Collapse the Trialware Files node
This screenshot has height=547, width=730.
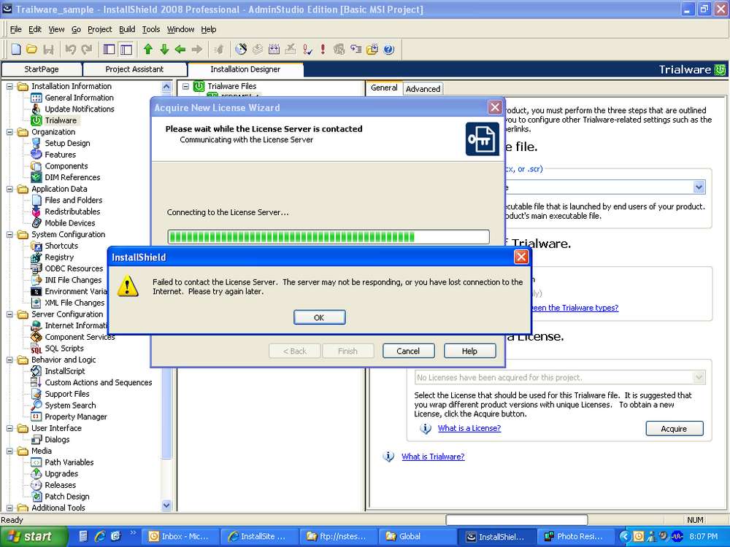click(186, 86)
